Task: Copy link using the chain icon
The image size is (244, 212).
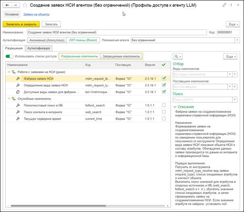Action: tap(224, 5)
